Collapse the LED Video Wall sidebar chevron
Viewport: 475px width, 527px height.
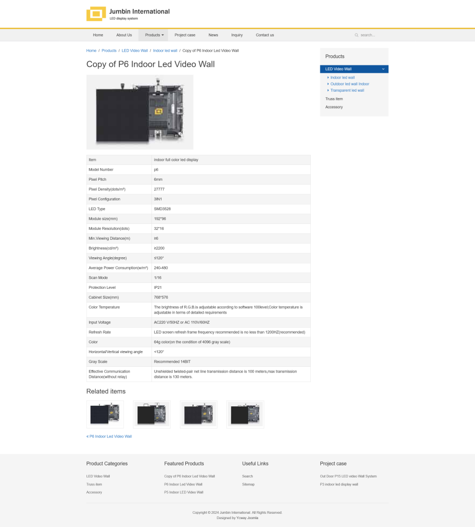[x=383, y=69]
